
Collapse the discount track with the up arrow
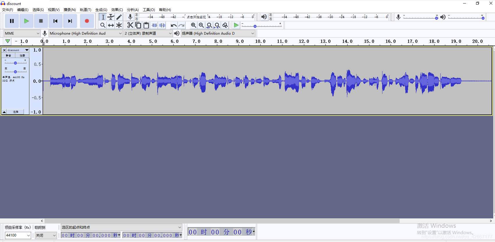tap(4, 112)
